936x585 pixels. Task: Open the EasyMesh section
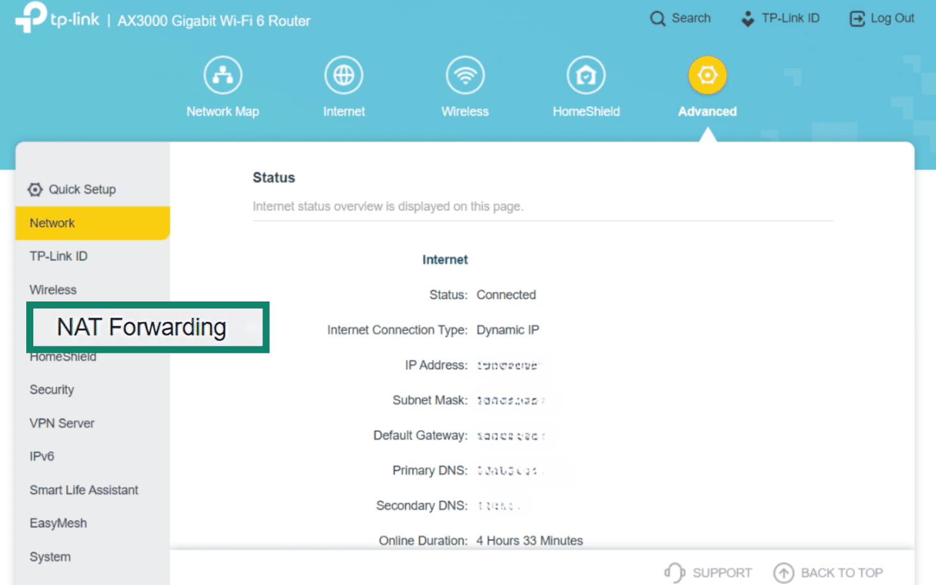(58, 523)
